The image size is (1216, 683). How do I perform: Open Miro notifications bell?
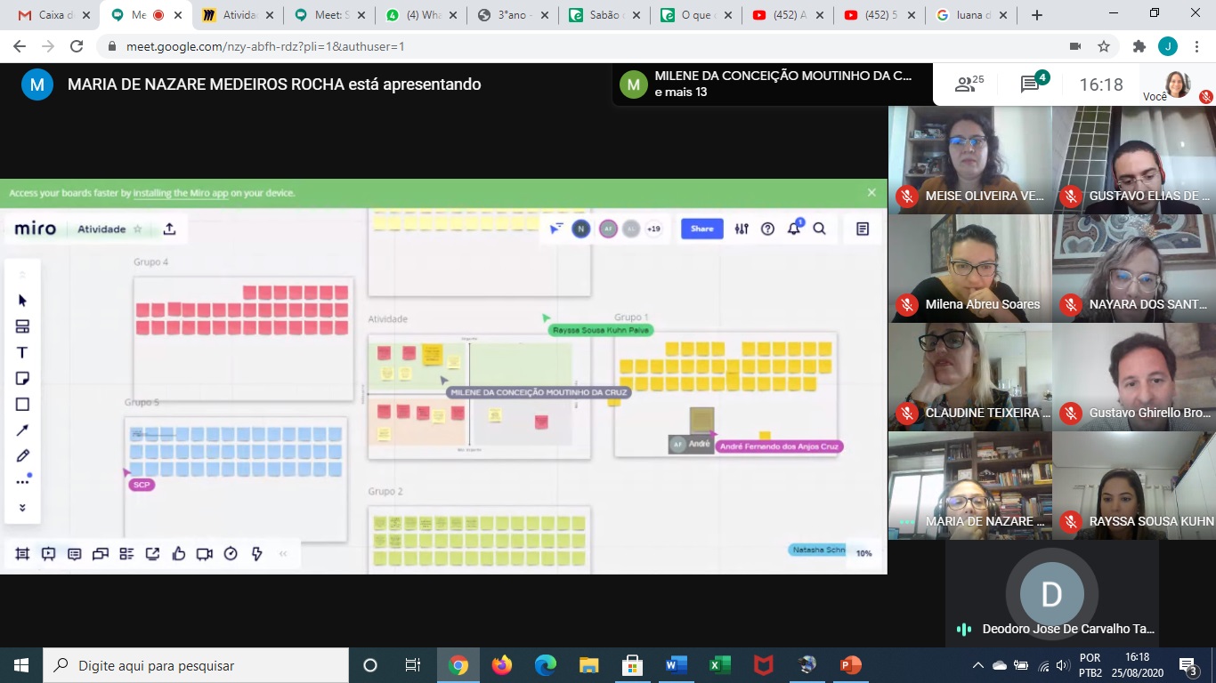coord(794,229)
